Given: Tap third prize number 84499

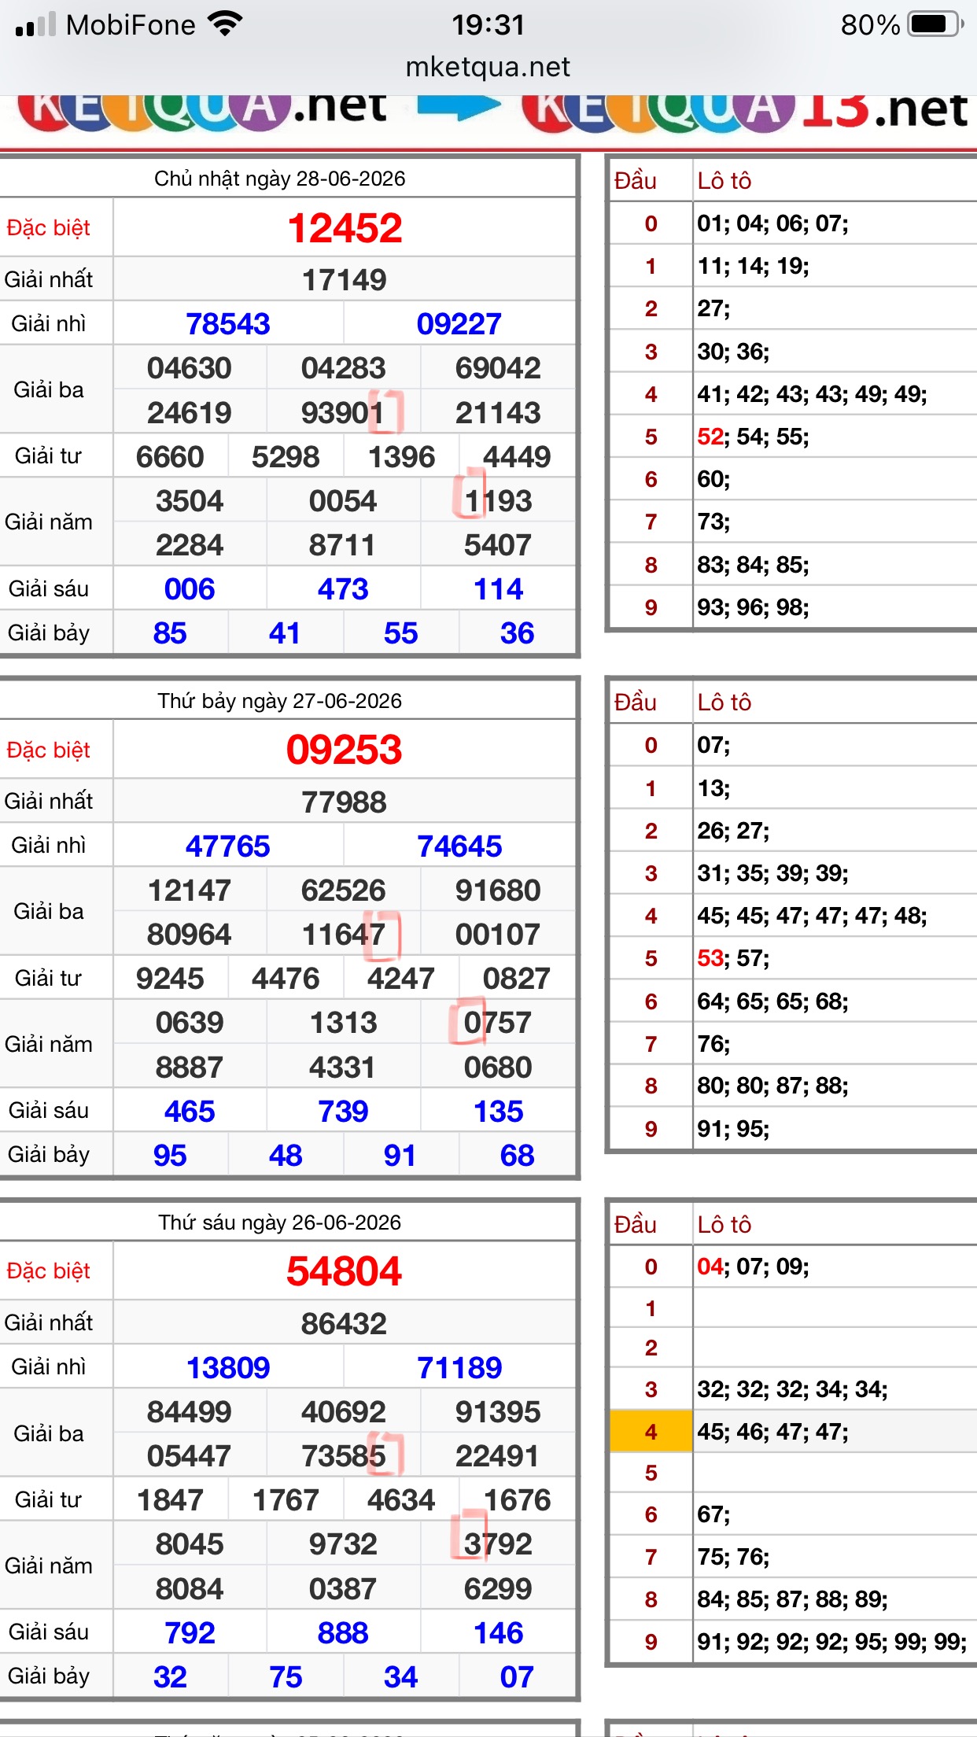Looking at the screenshot, I should point(190,1412).
